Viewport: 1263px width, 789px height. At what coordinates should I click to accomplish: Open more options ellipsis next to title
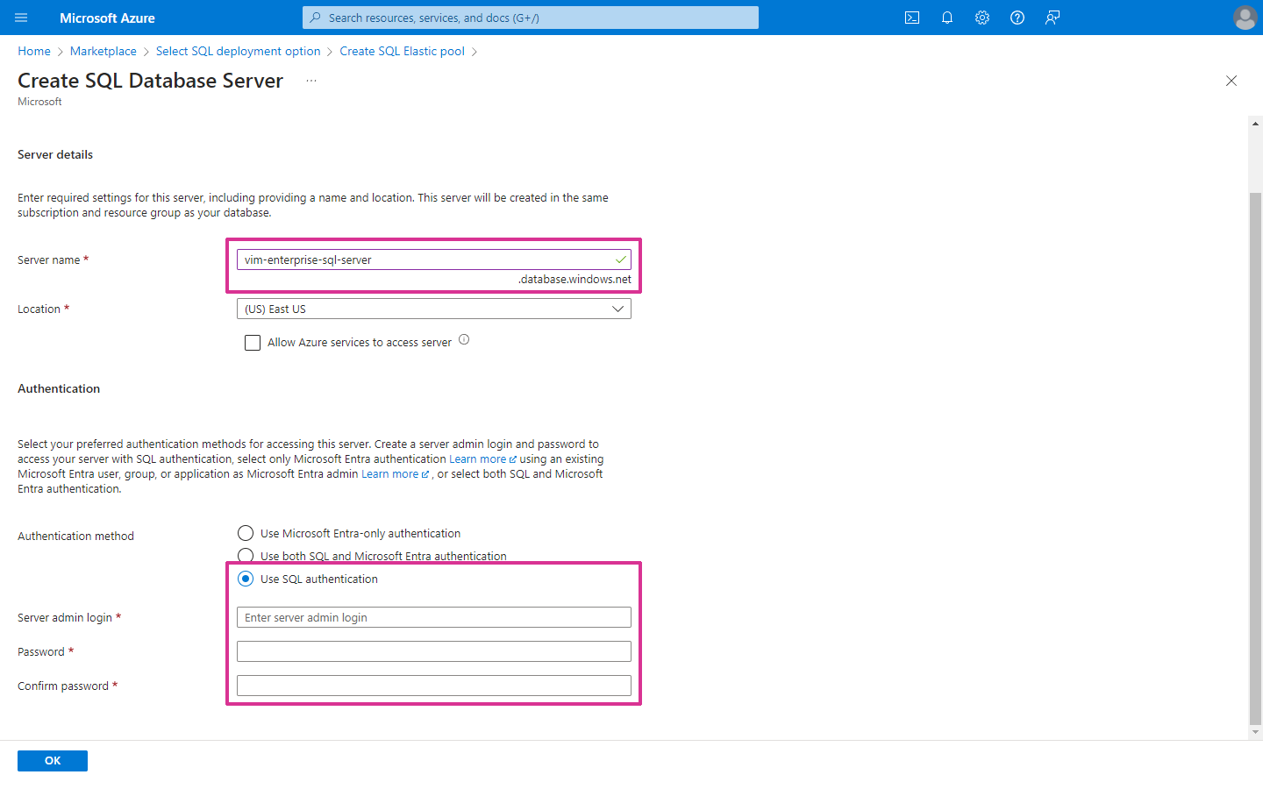click(x=311, y=81)
